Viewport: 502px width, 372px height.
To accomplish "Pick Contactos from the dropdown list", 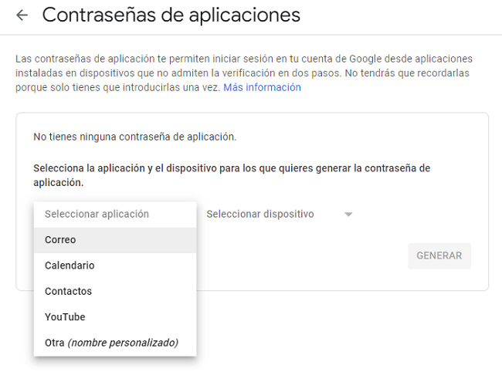I will tap(68, 291).
